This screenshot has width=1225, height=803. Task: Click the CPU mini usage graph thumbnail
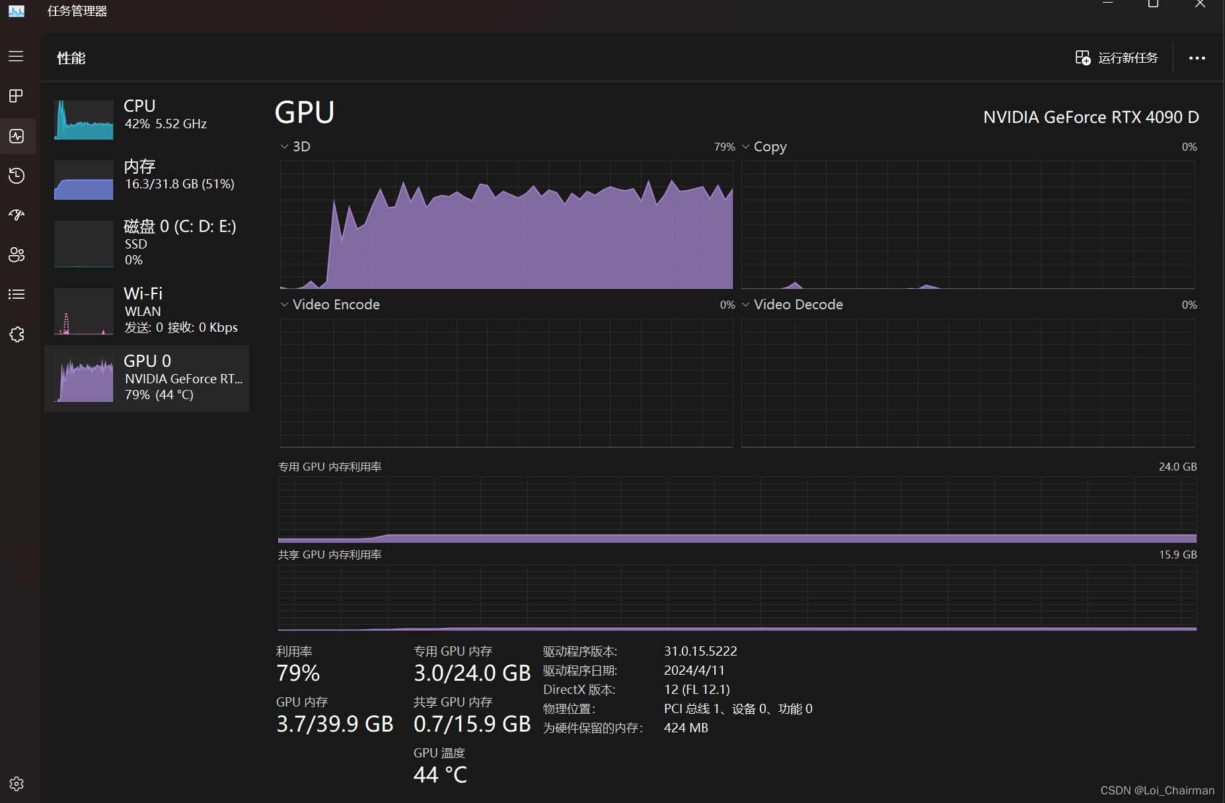84,120
